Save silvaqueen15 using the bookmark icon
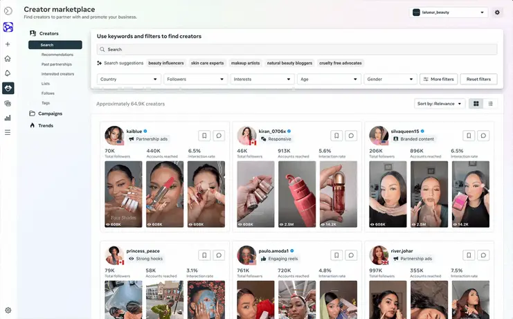The image size is (513, 319). coord(469,136)
